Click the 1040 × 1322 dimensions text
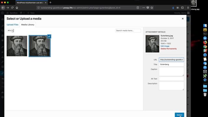Screen dimensions: 208x117 coord(166,44)
